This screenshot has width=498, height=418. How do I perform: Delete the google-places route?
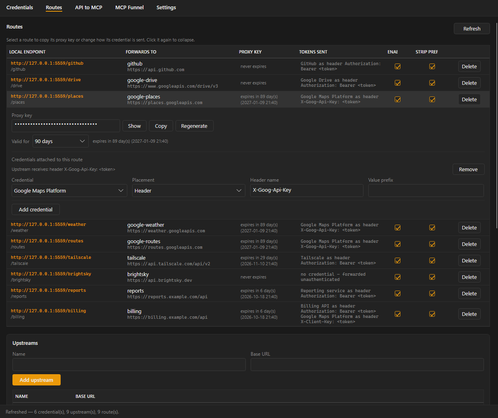469,99
